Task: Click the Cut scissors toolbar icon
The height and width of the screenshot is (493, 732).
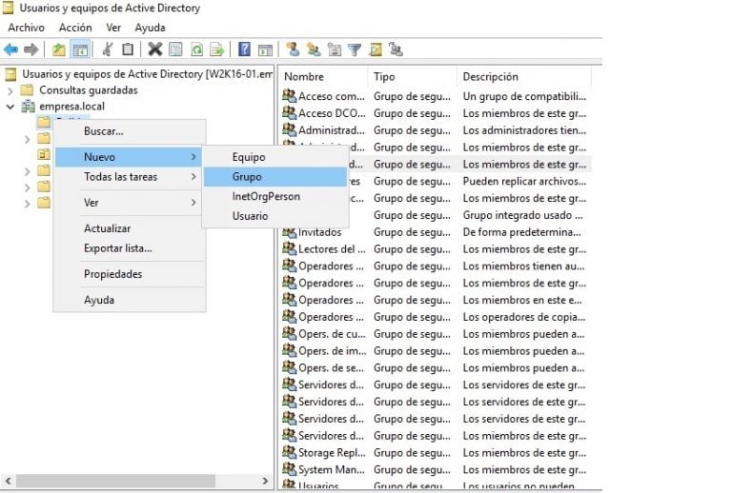Action: (108, 49)
